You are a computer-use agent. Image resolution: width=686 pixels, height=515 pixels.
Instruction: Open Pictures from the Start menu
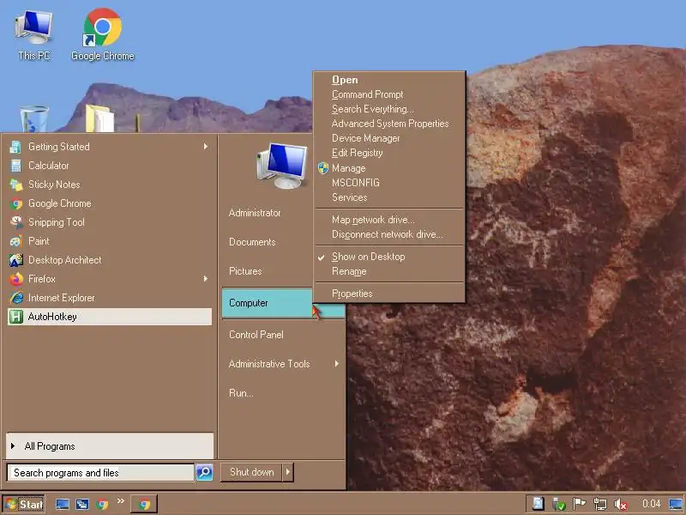point(245,271)
